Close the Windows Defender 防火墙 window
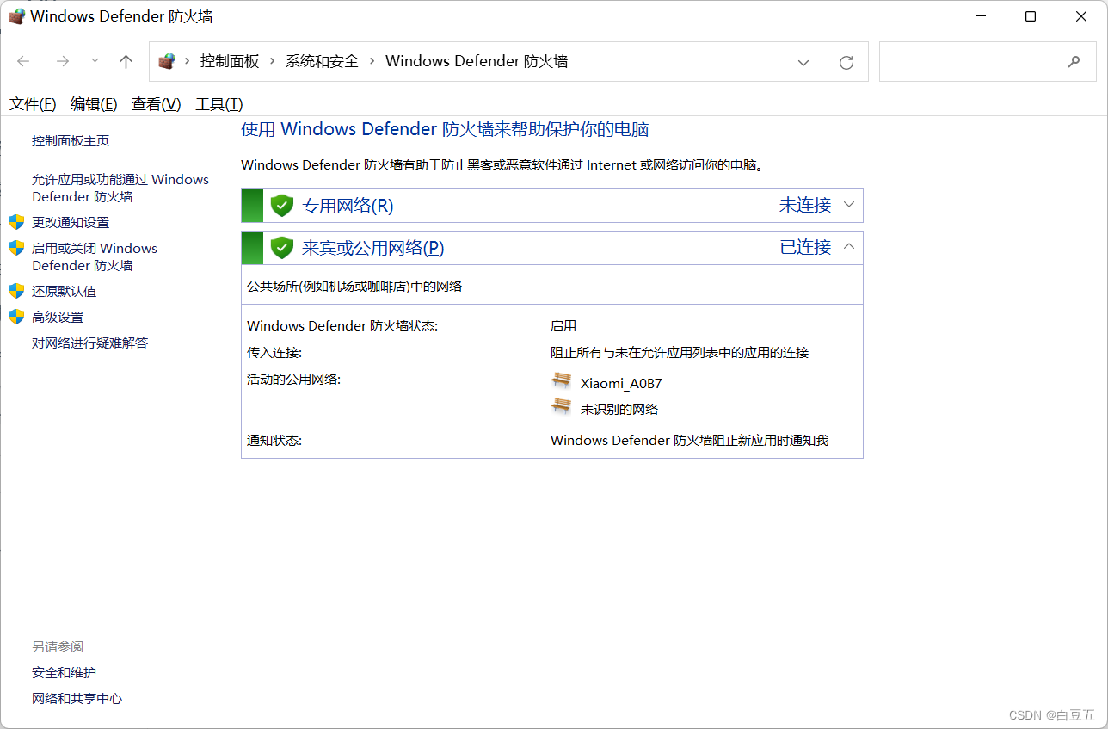 coord(1081,16)
